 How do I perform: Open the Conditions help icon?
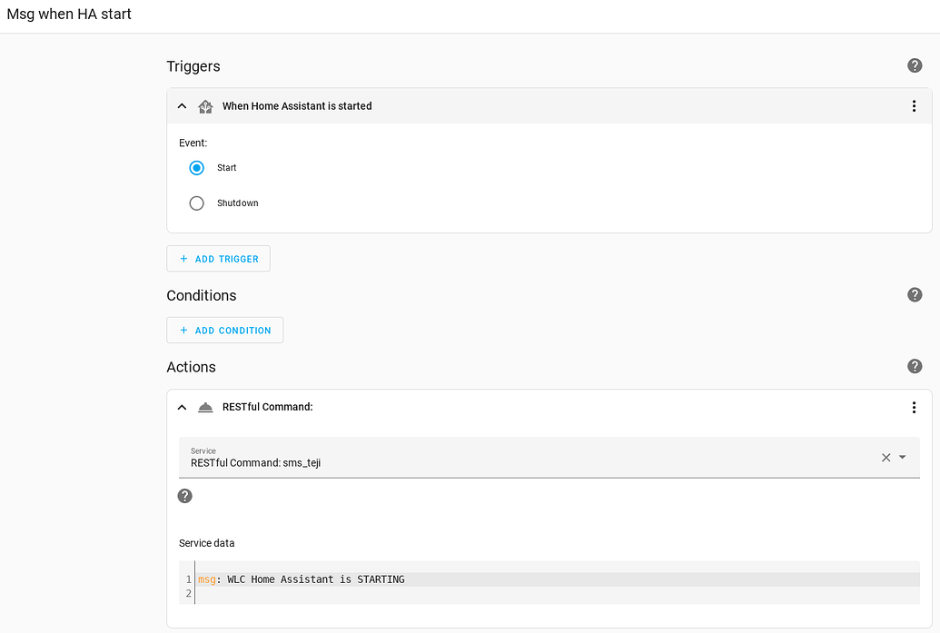[915, 294]
